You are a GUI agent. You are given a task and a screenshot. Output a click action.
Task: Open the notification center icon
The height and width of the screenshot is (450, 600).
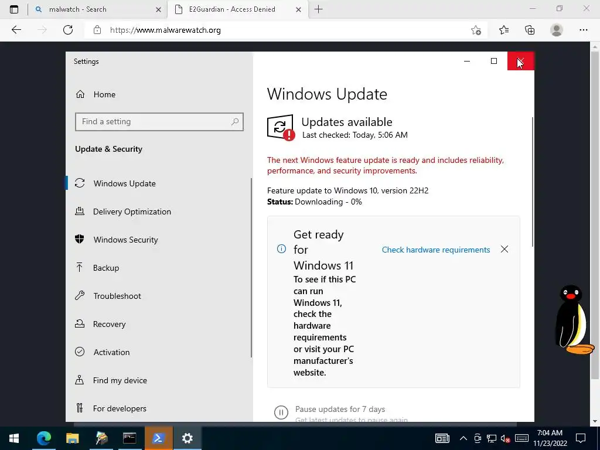tap(581, 438)
